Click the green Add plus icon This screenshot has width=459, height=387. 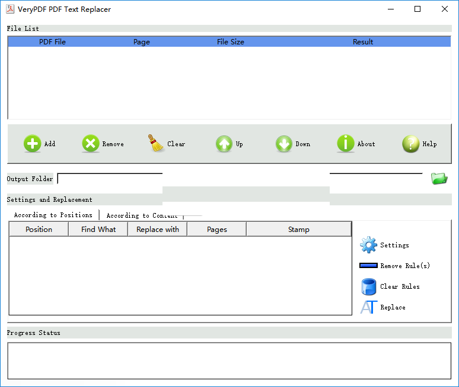pyautogui.click(x=32, y=143)
